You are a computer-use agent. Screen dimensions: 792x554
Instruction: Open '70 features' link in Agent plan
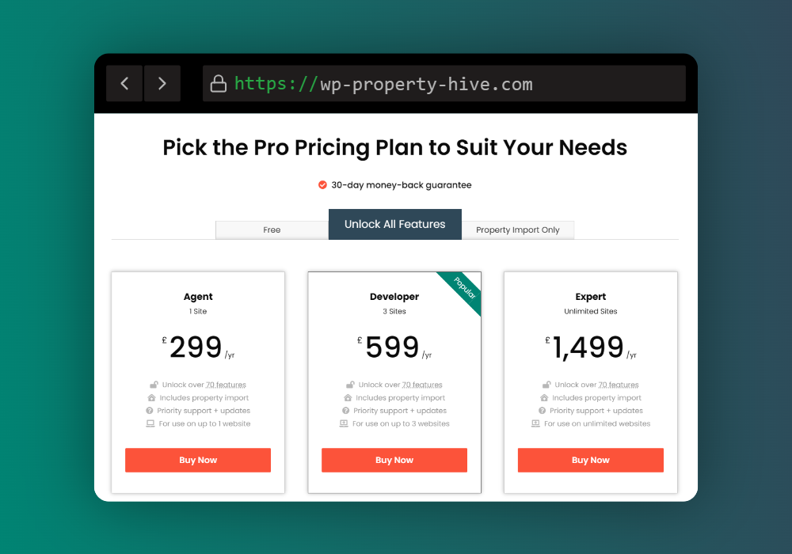point(226,385)
